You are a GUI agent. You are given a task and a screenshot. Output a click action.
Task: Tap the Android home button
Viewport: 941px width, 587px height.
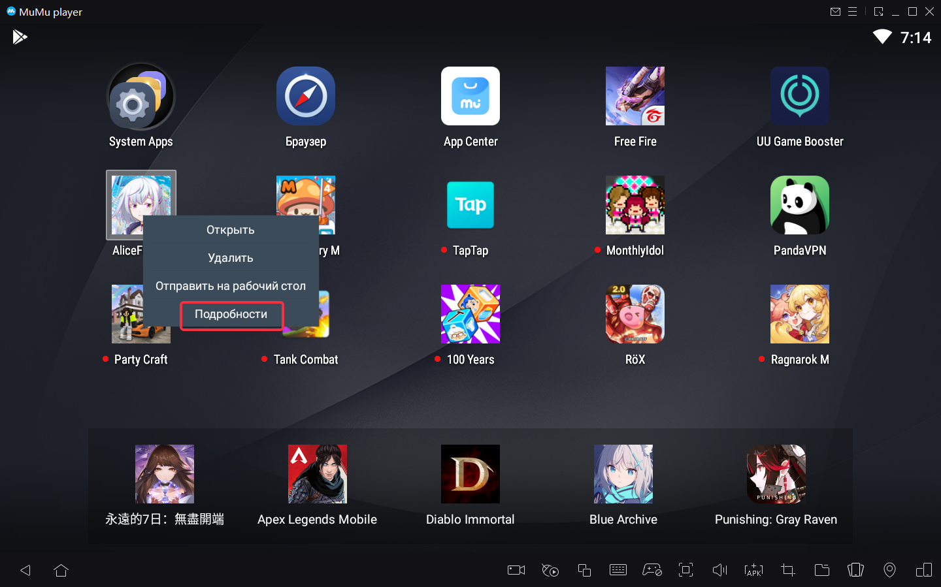coord(61,570)
